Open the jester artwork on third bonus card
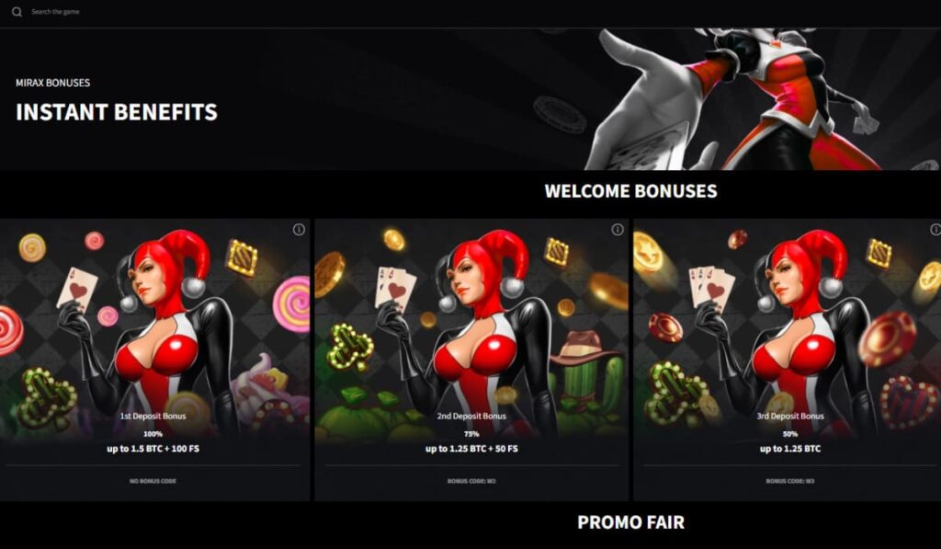The image size is (941, 549). click(x=788, y=330)
